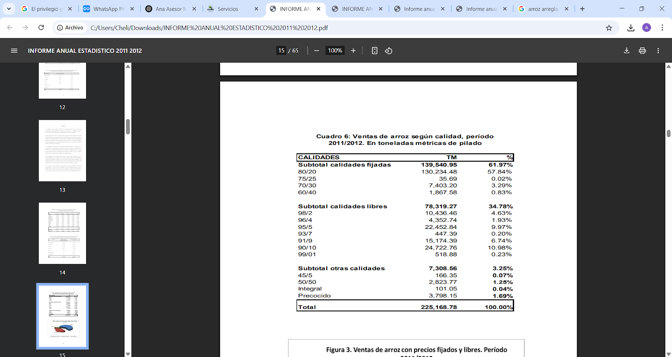Toggle the PDF sidebar menu icon
This screenshot has height=357, width=672.
[x=14, y=50]
